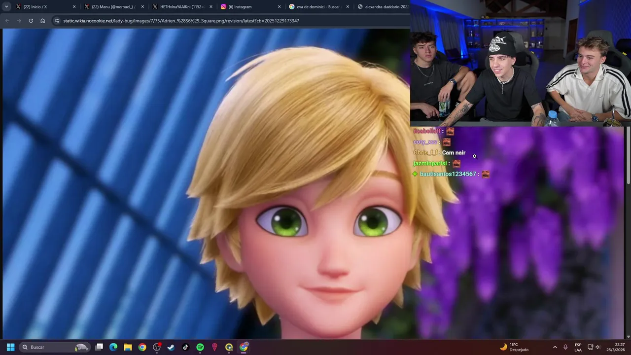This screenshot has width=631, height=355.
Task: Close the 'eva de dominici' tab
Action: point(348,7)
